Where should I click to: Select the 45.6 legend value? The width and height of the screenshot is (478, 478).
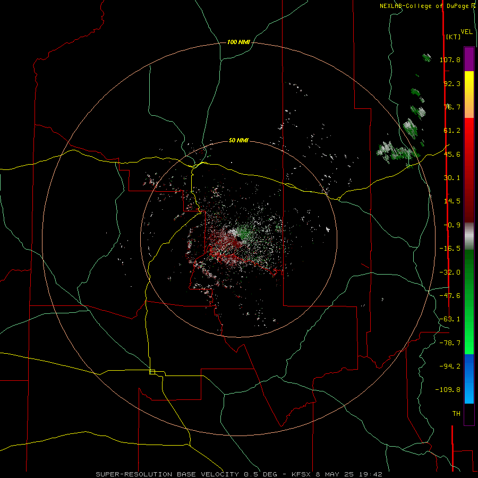coord(452,154)
